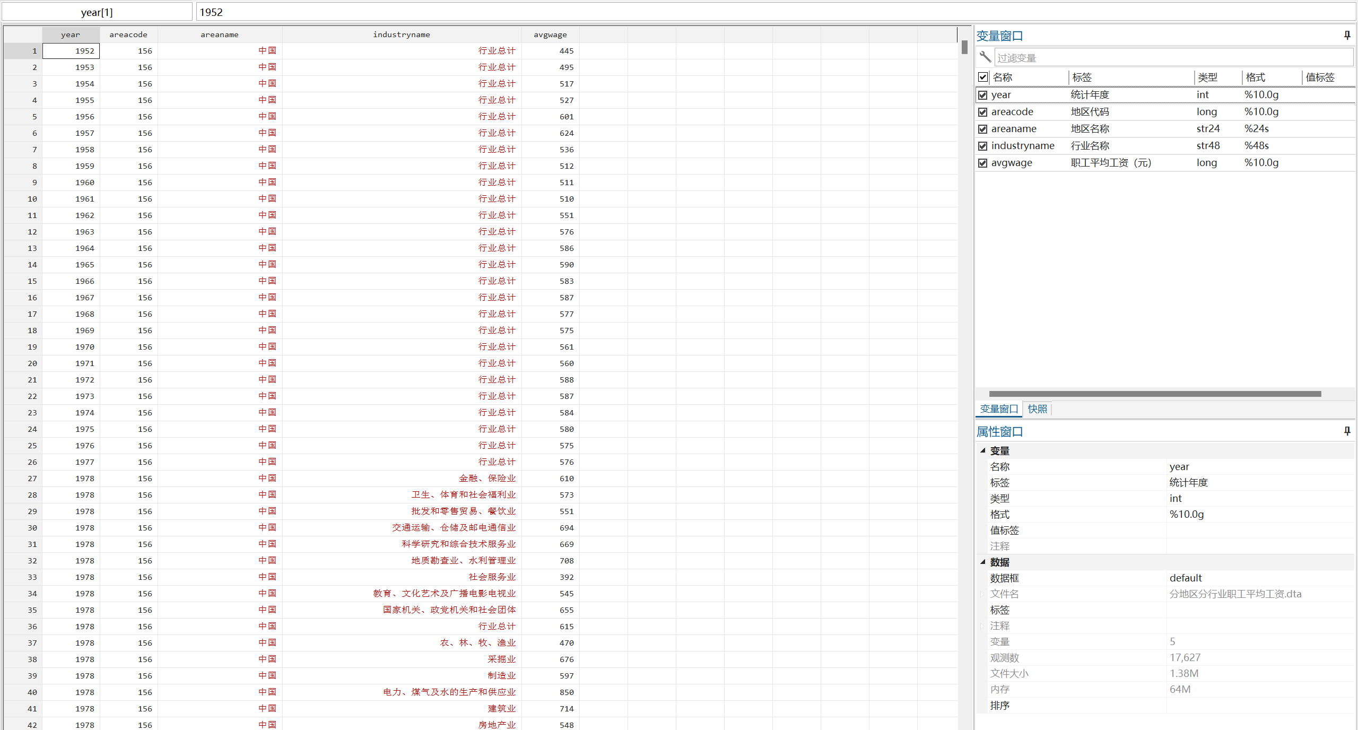Toggle the industryname variable checkbox
This screenshot has width=1358, height=730.
point(983,146)
